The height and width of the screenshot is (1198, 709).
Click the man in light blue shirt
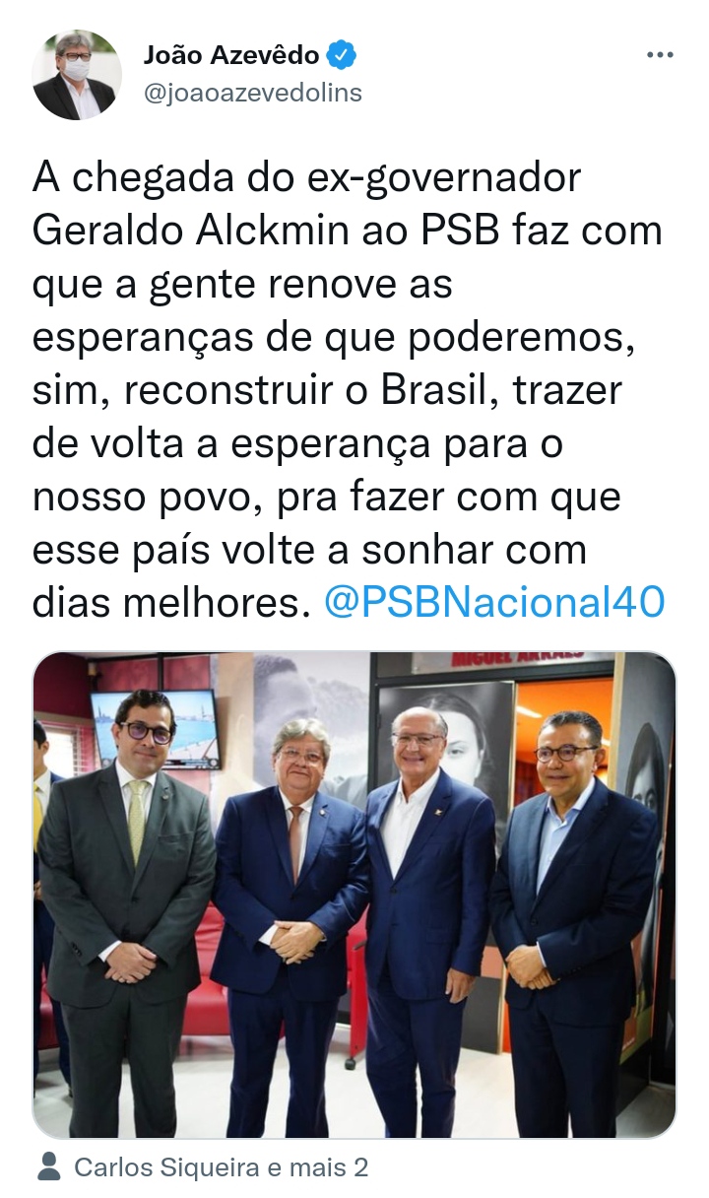pyautogui.click(x=574, y=916)
